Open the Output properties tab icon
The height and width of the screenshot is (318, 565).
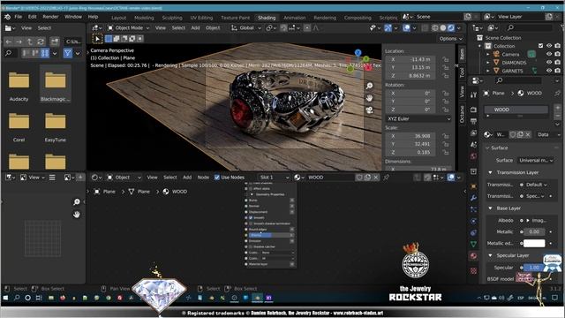point(473,121)
